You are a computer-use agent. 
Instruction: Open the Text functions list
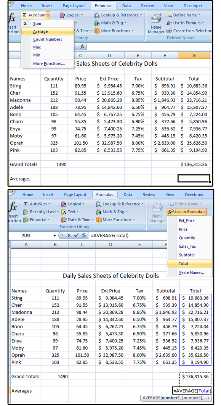(x=70, y=212)
